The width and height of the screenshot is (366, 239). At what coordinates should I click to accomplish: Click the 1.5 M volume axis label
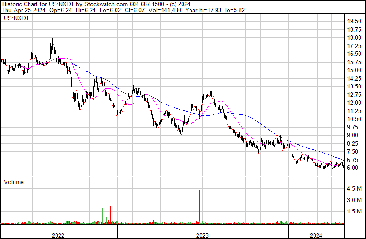(x=355, y=211)
